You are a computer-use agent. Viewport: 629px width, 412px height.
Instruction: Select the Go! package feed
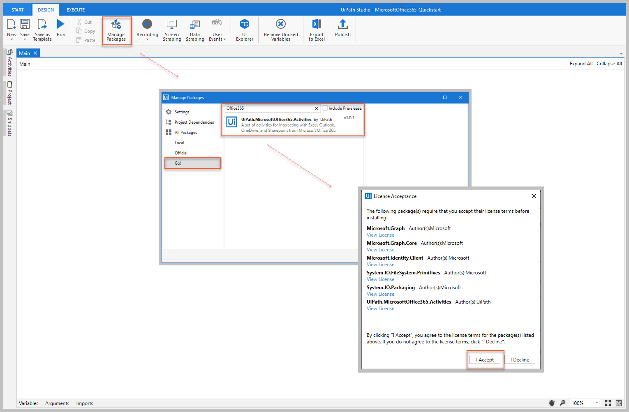point(192,163)
